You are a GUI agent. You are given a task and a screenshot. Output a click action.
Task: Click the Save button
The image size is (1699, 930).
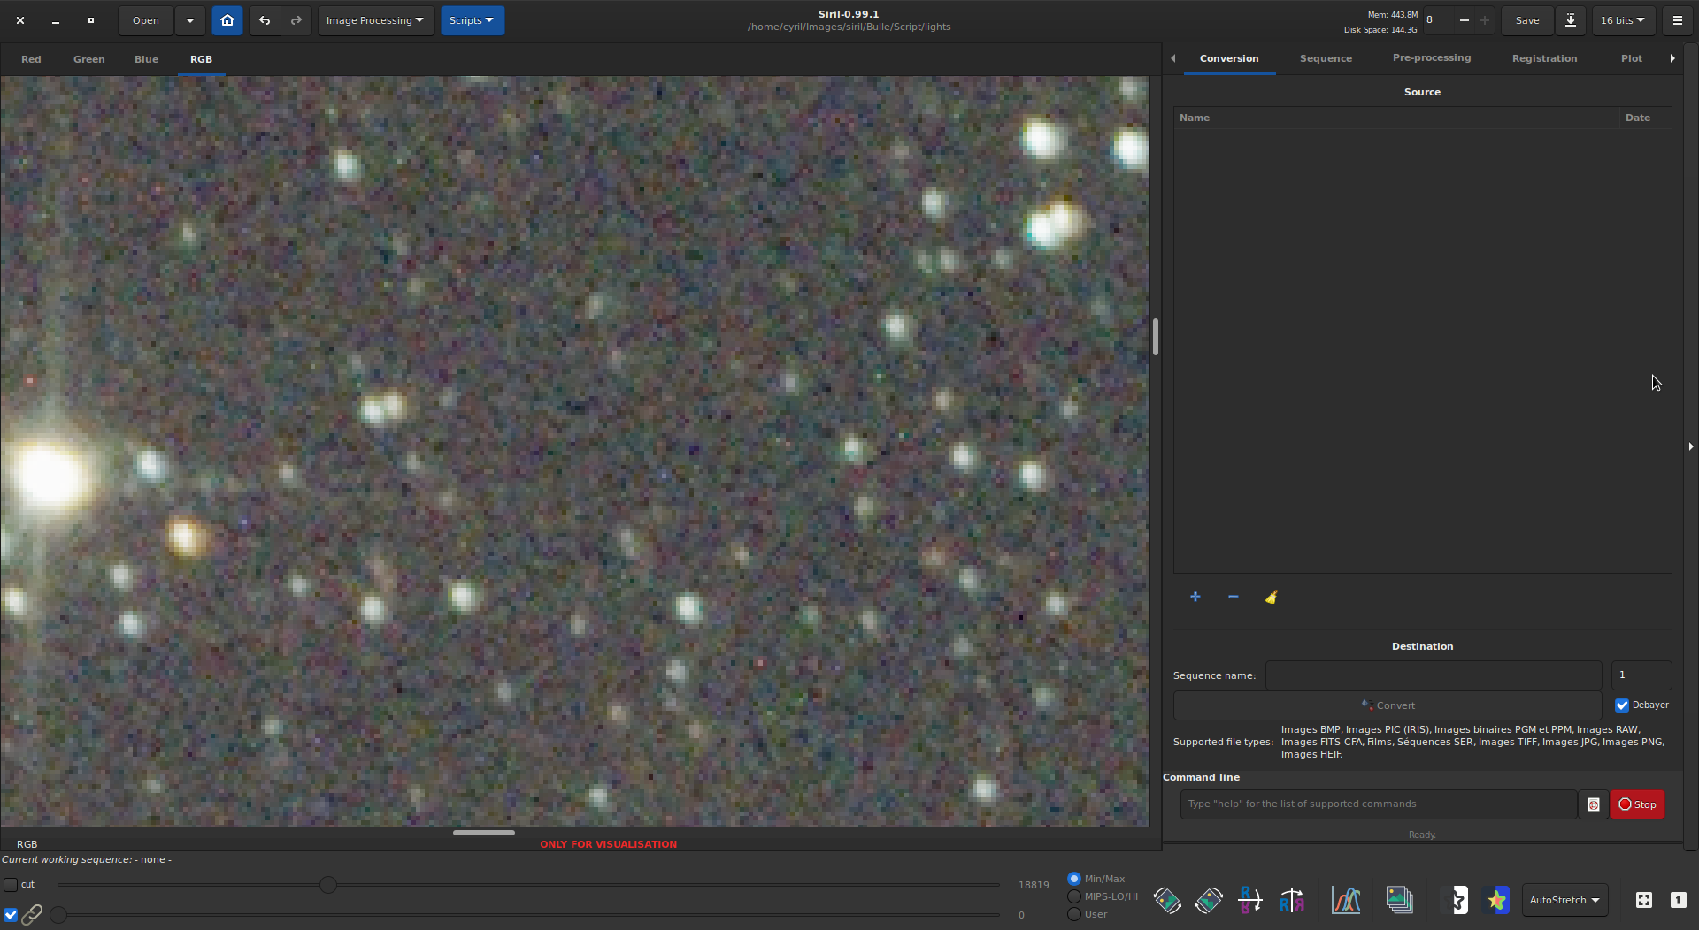pyautogui.click(x=1527, y=20)
